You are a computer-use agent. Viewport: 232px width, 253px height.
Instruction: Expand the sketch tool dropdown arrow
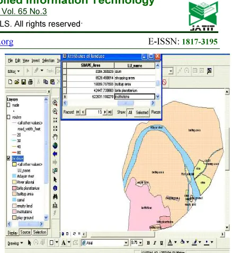coord(42,70)
